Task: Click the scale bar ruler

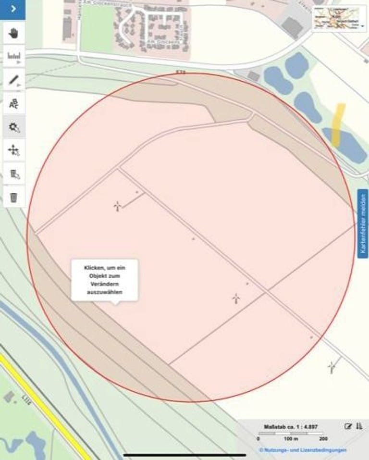Action: coord(290,434)
